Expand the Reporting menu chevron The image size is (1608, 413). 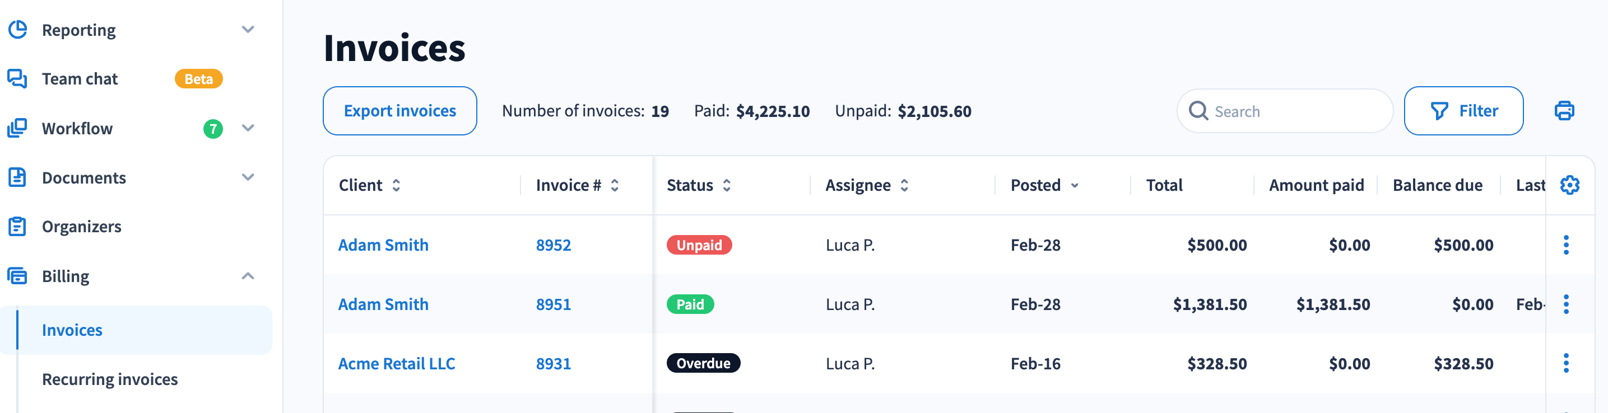(x=248, y=29)
